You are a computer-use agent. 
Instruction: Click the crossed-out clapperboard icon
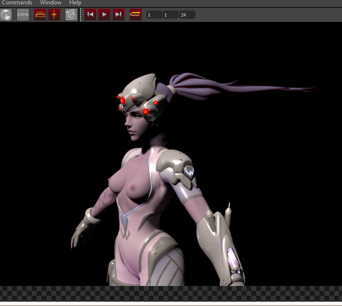pos(71,15)
